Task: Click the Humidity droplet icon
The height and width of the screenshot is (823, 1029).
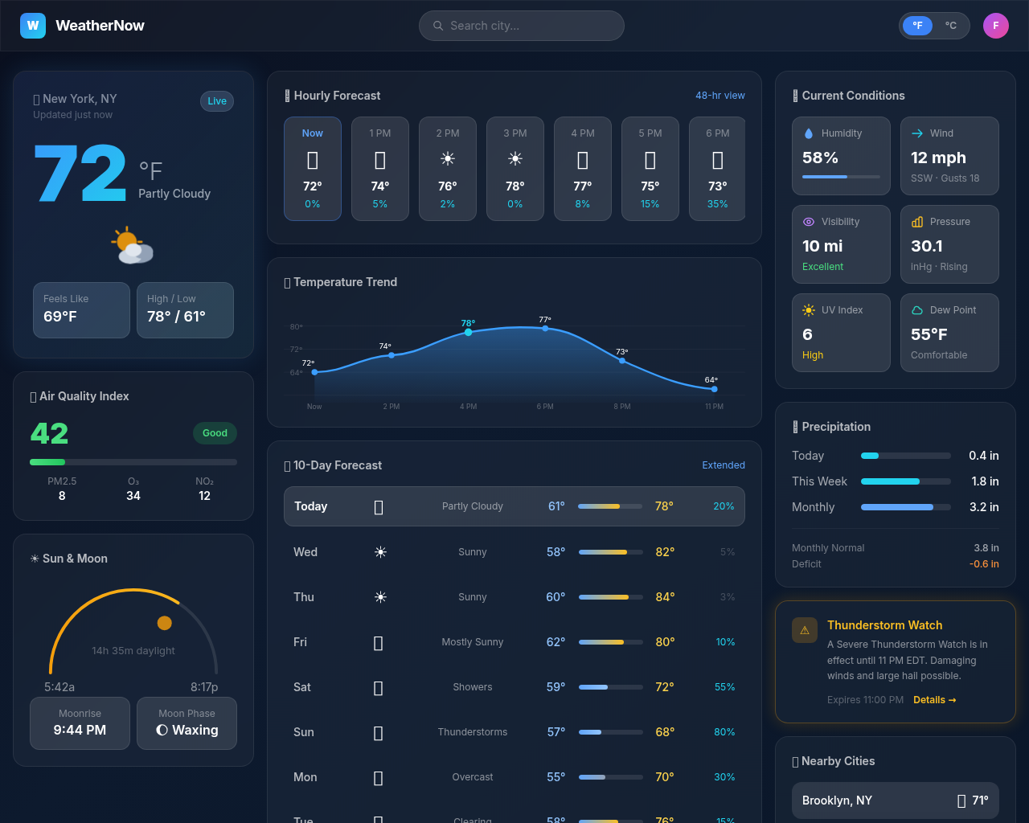Action: click(x=809, y=133)
